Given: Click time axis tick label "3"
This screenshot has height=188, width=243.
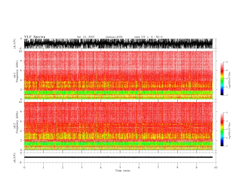Looking at the screenshot, I should pos(82,167).
